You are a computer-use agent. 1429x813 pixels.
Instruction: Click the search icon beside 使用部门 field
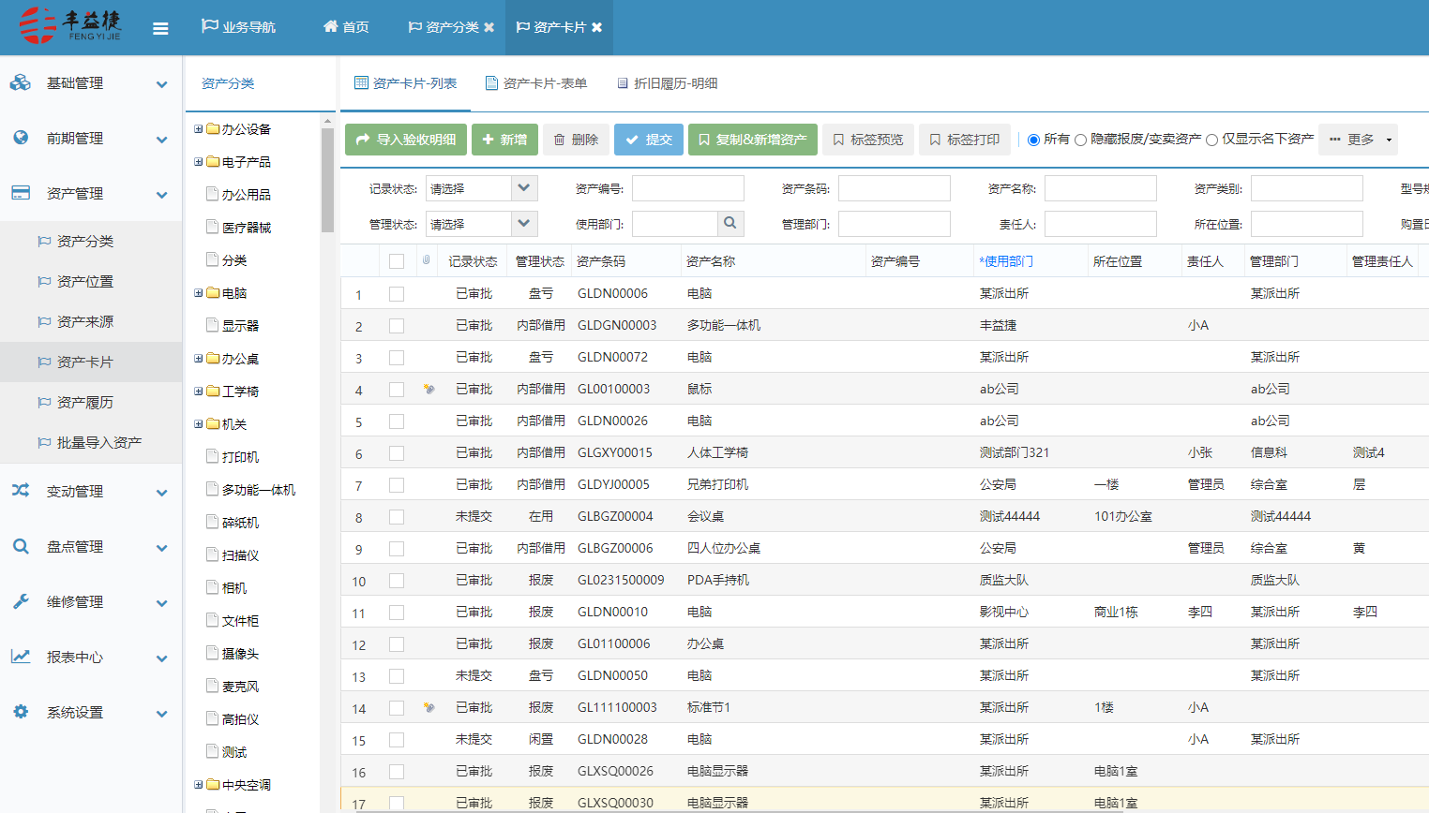tap(730, 223)
